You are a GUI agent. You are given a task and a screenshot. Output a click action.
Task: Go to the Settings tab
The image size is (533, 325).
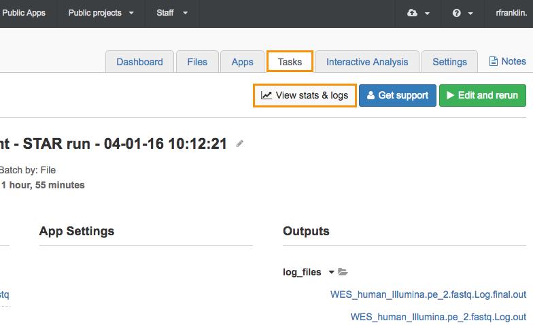(x=450, y=62)
